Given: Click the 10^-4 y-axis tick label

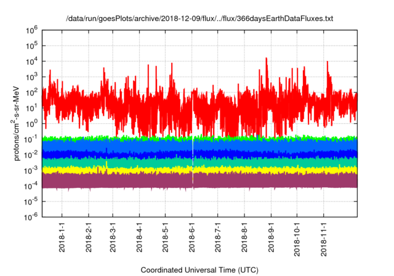Looking at the screenshot, I should [x=31, y=186].
